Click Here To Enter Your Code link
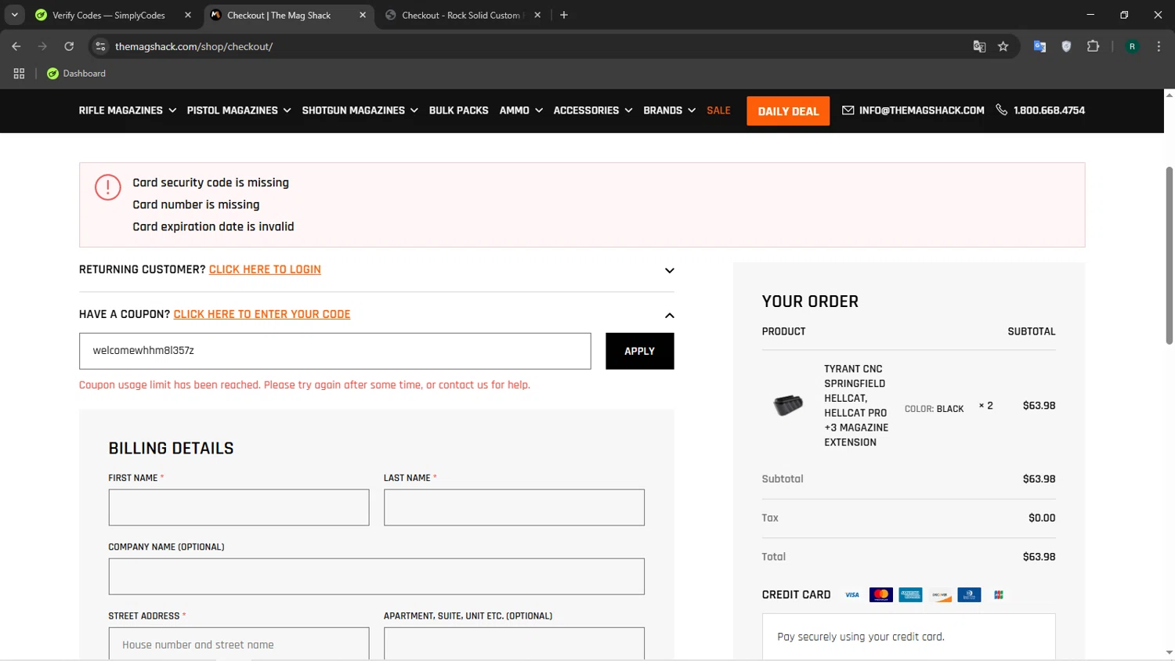This screenshot has width=1175, height=661. coord(262,314)
